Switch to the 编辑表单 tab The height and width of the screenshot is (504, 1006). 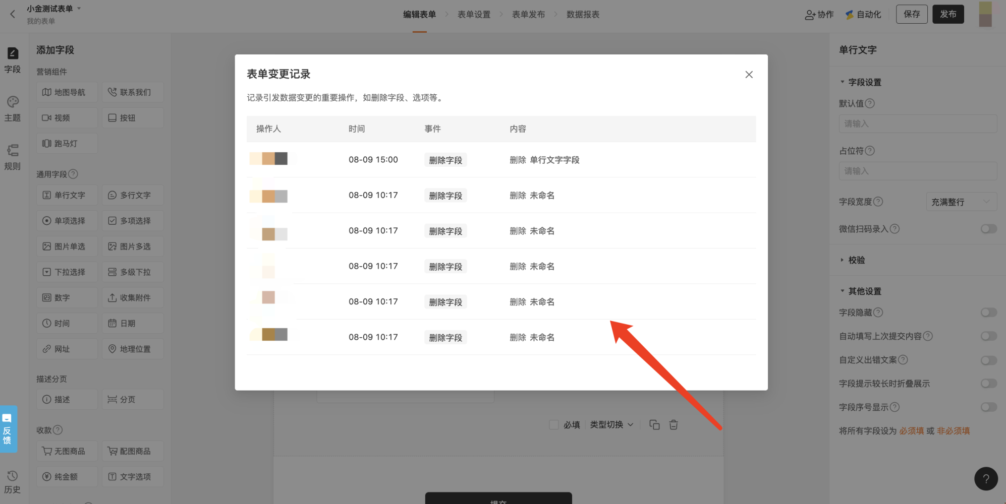click(419, 15)
